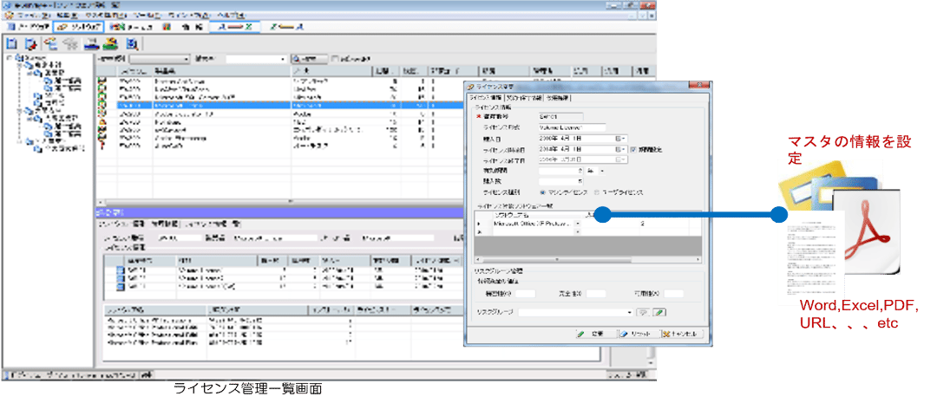Open dropdown on Microsoft Office XP grid row

[x=578, y=224]
